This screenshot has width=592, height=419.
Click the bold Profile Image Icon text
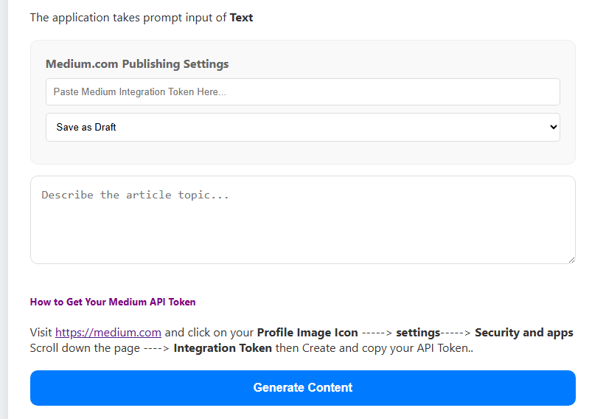point(307,333)
